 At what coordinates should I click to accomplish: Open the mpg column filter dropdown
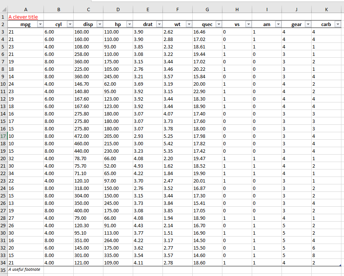(40, 24)
